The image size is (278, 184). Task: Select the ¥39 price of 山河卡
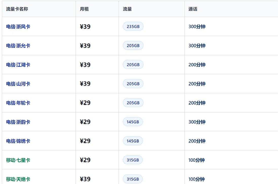tap(85, 84)
